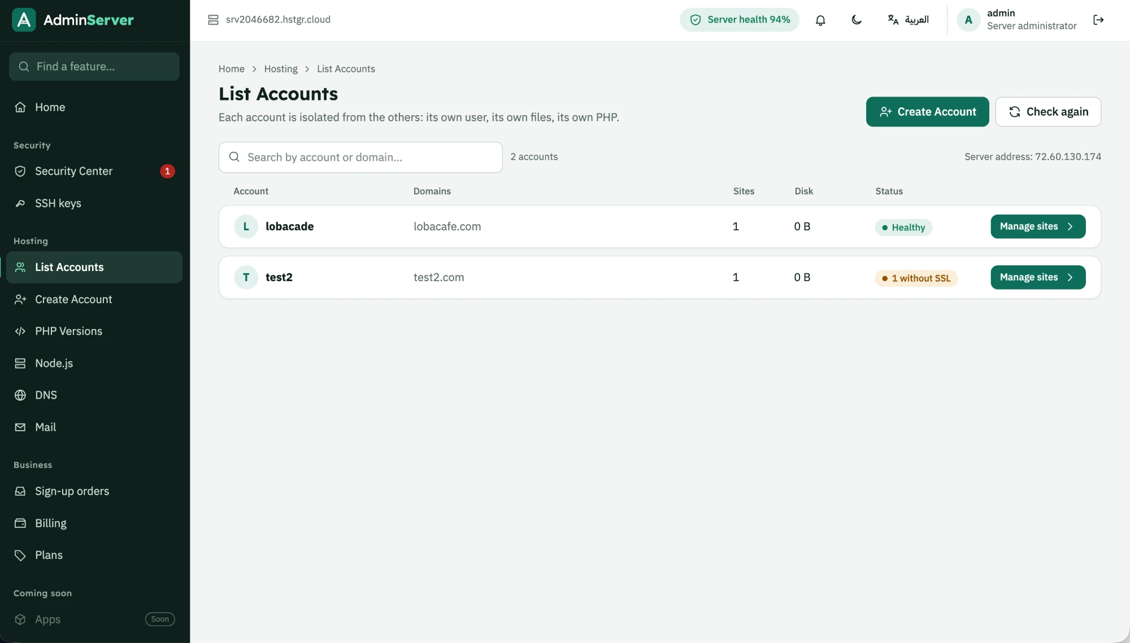
Task: Open SSH keys page
Action: point(94,203)
